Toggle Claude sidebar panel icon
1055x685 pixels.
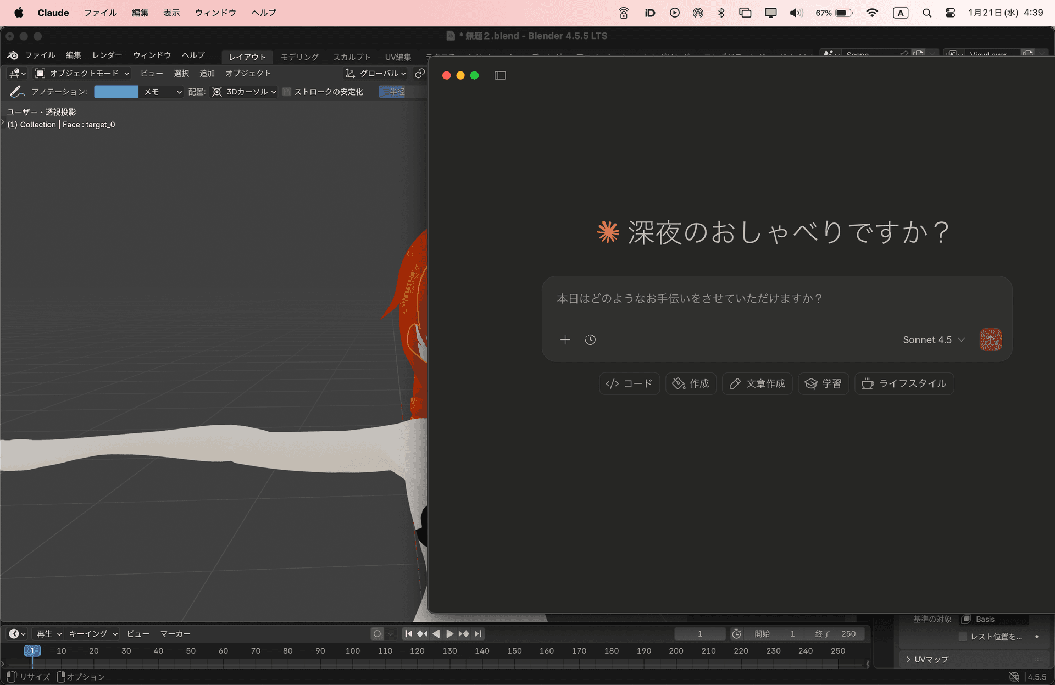coord(500,75)
